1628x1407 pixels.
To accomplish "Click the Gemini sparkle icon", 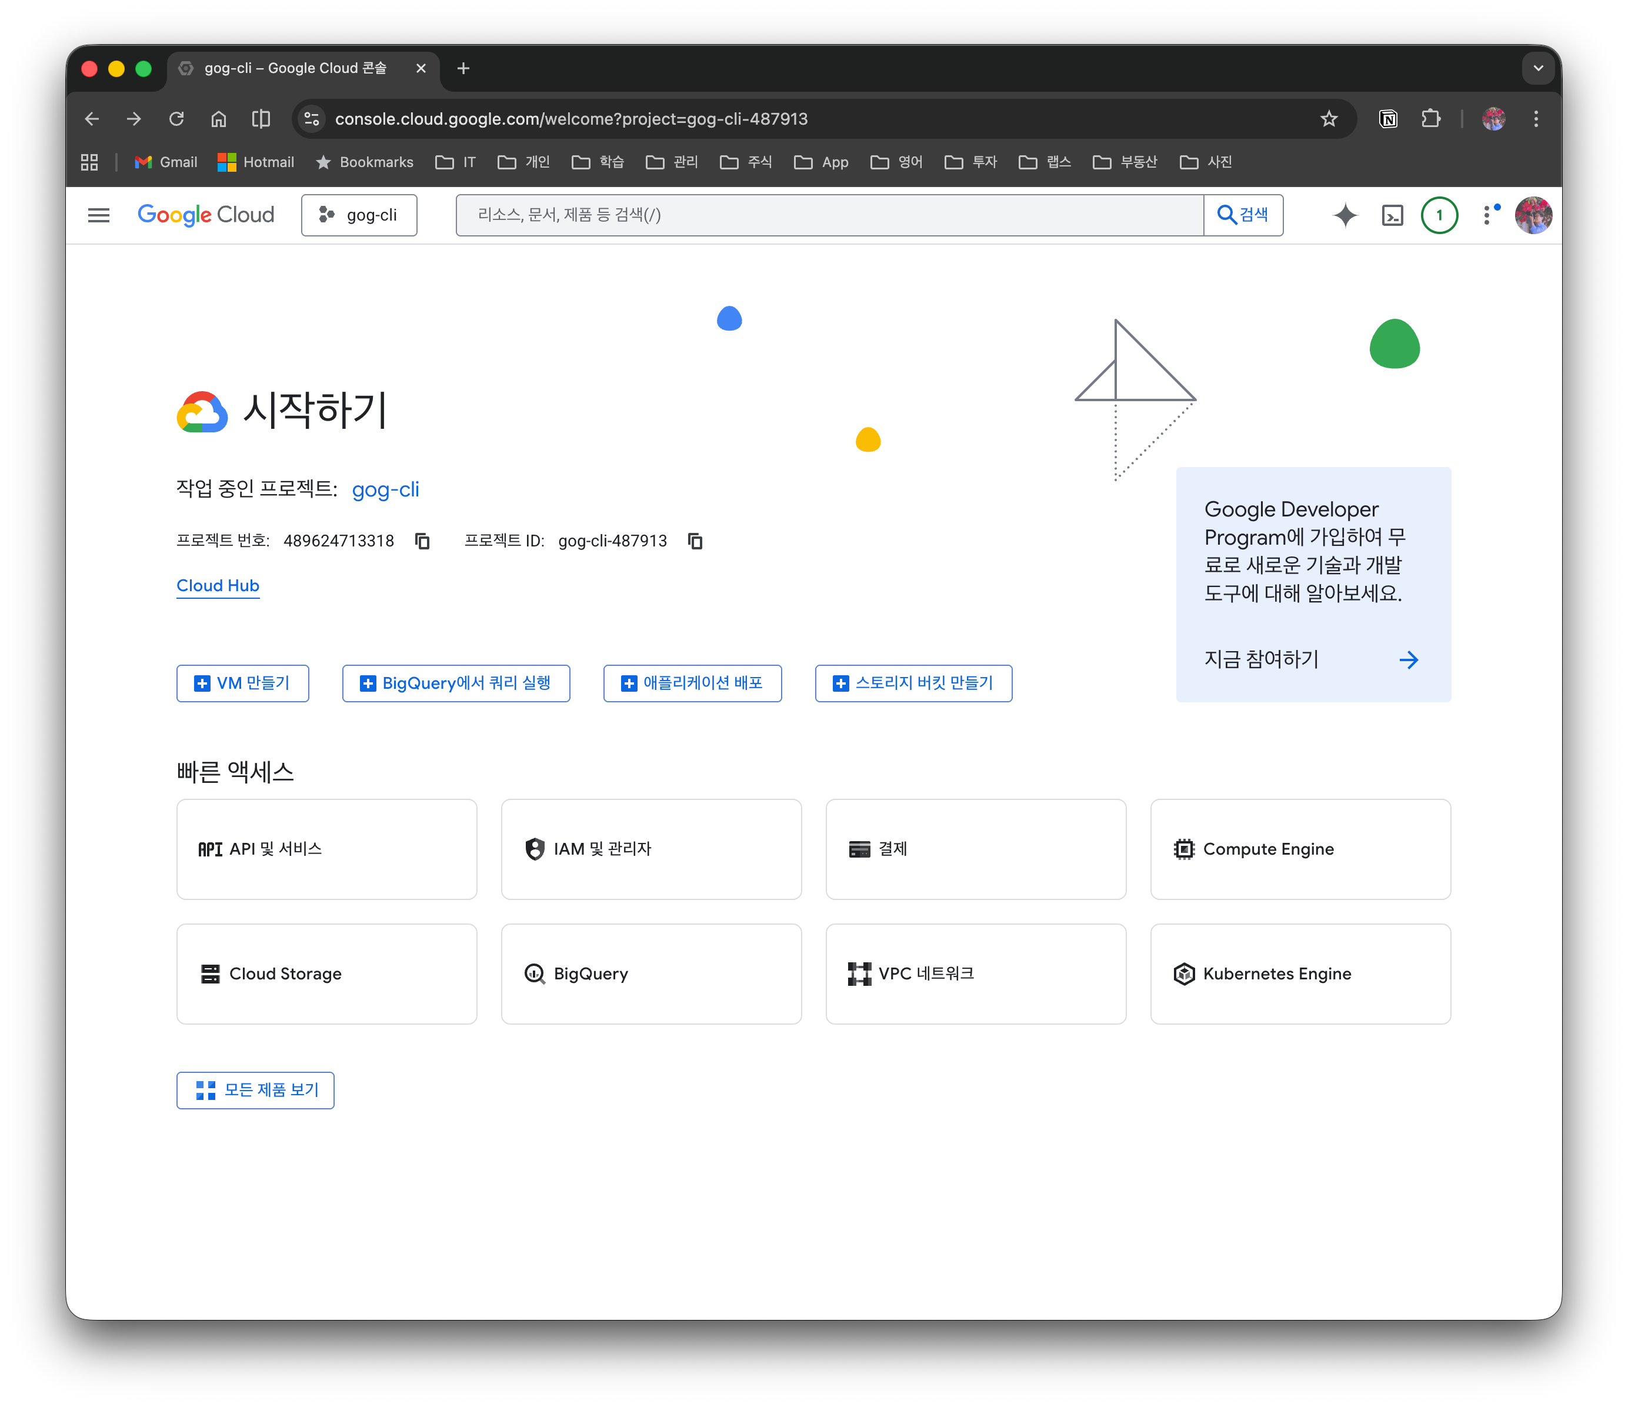I will tap(1345, 215).
